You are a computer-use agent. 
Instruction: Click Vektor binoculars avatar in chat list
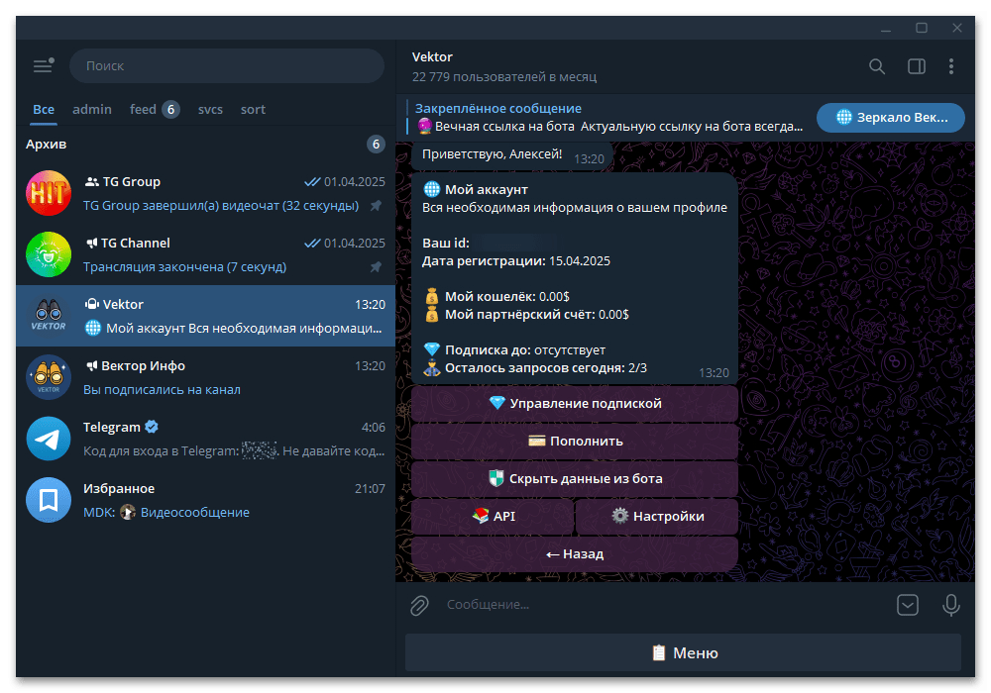[x=49, y=316]
